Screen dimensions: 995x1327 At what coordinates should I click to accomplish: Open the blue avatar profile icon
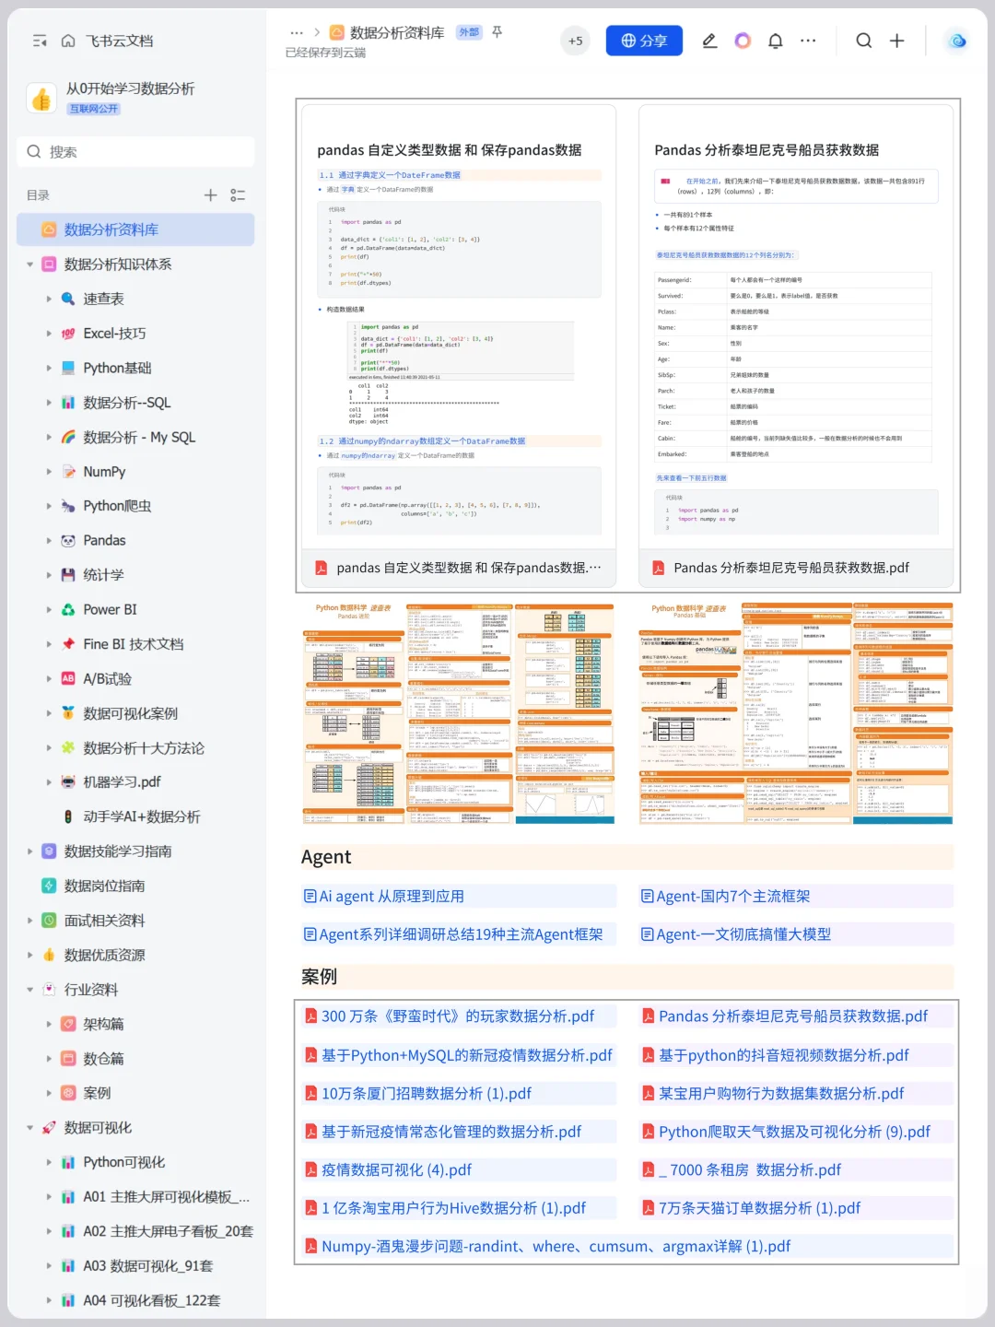[x=957, y=41]
